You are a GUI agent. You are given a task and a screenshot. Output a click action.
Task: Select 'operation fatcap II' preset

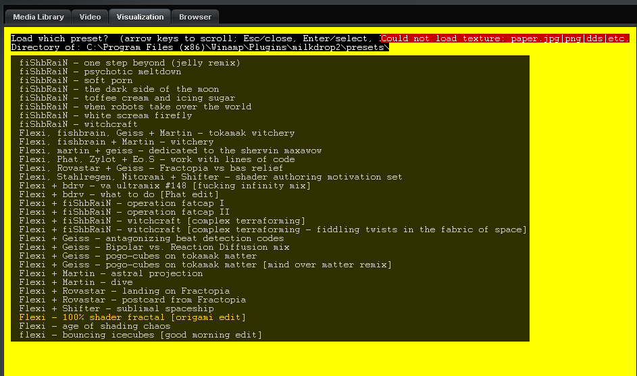[124, 212]
